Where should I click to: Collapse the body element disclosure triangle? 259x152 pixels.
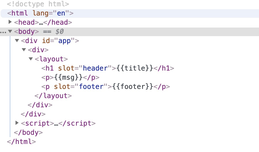coord(10,31)
